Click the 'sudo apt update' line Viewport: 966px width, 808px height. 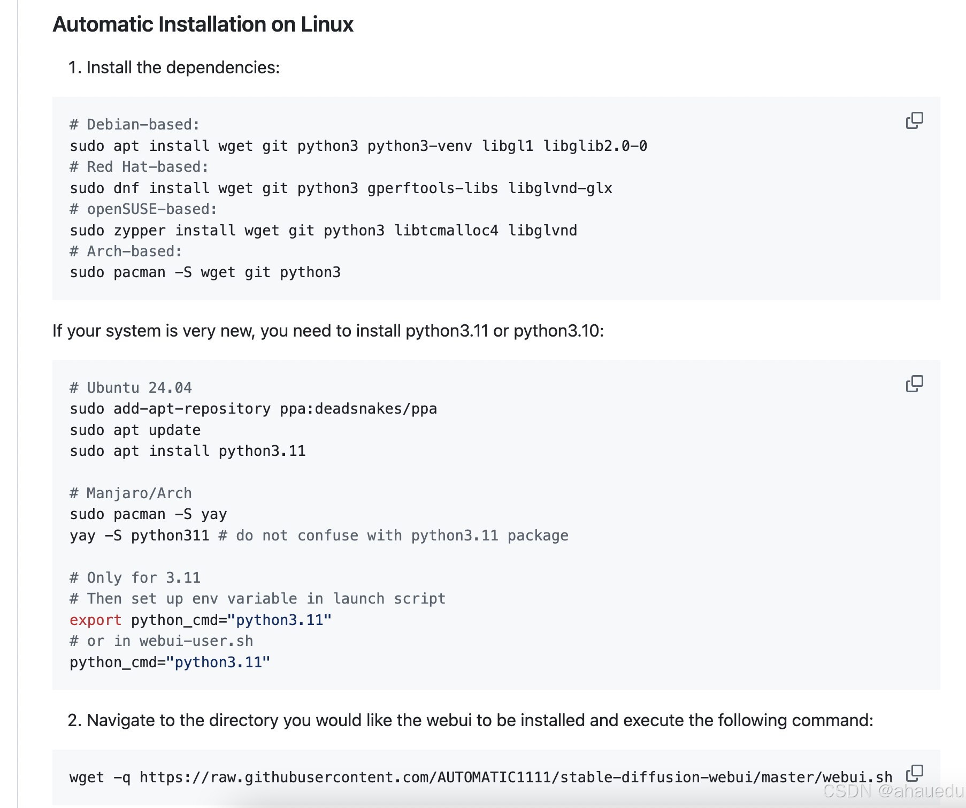(135, 430)
